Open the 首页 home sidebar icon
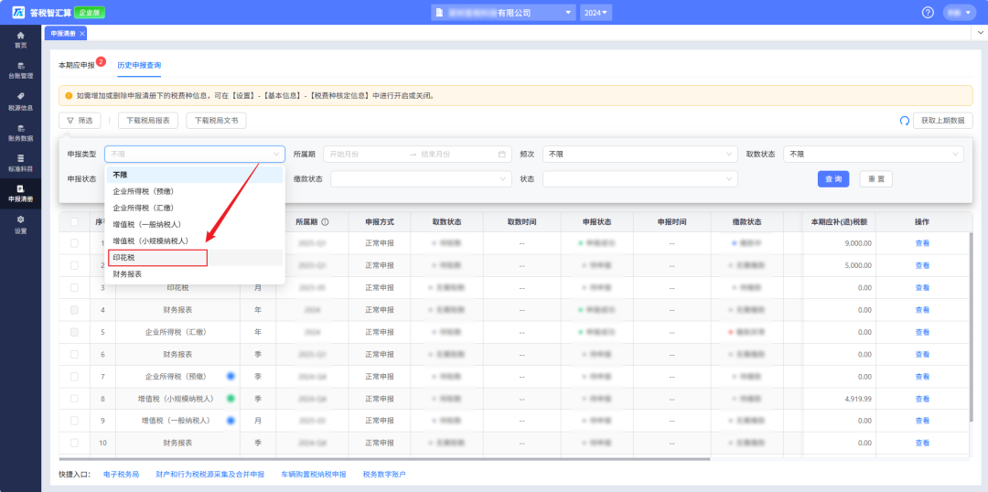988x492 pixels. click(x=21, y=39)
